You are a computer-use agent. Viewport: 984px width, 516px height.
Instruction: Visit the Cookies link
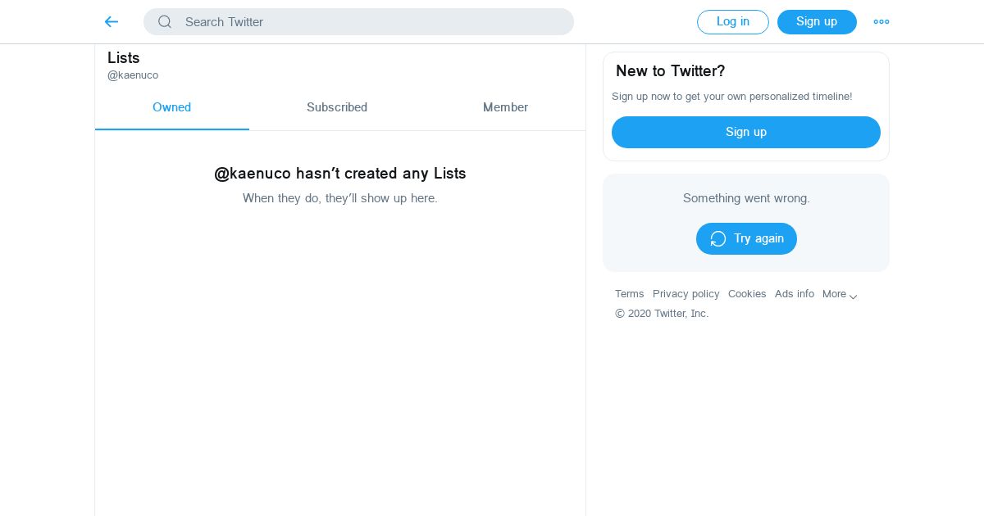point(747,294)
